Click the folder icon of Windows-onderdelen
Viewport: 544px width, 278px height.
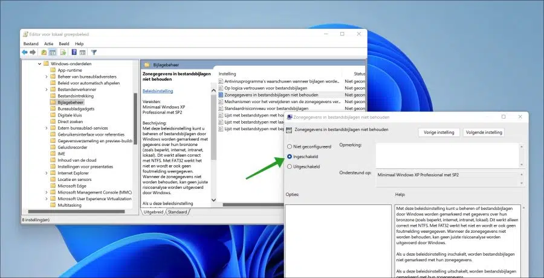(x=46, y=64)
